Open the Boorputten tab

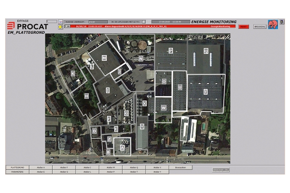point(180,167)
